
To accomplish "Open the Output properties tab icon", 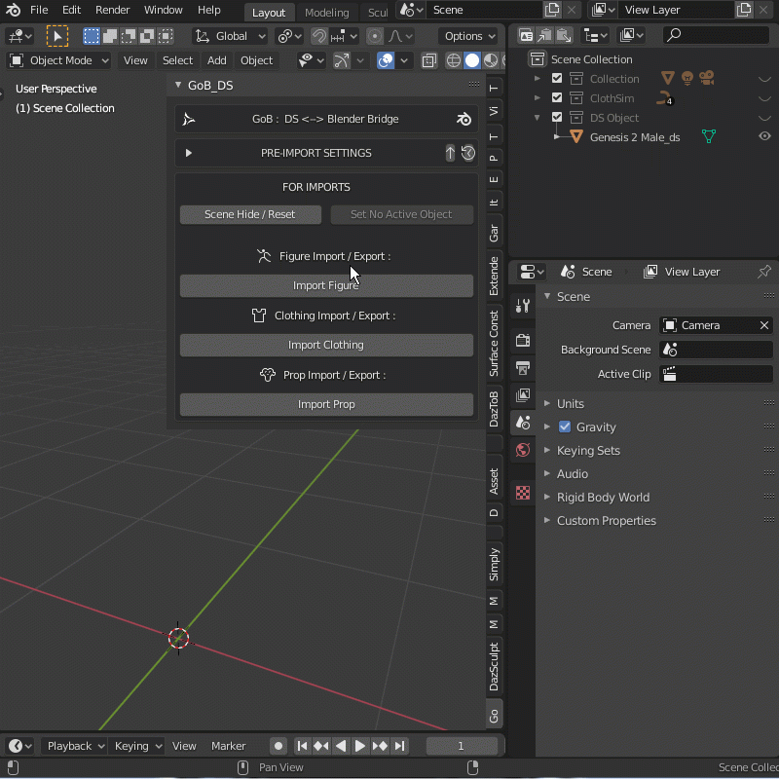I will click(523, 367).
